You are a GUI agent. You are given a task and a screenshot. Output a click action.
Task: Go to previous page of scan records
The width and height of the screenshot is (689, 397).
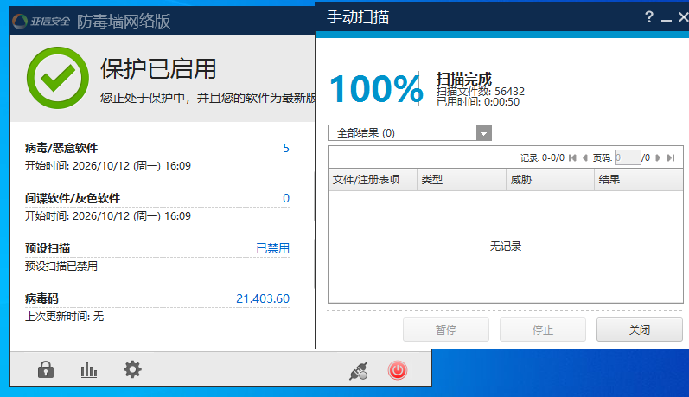pos(585,157)
